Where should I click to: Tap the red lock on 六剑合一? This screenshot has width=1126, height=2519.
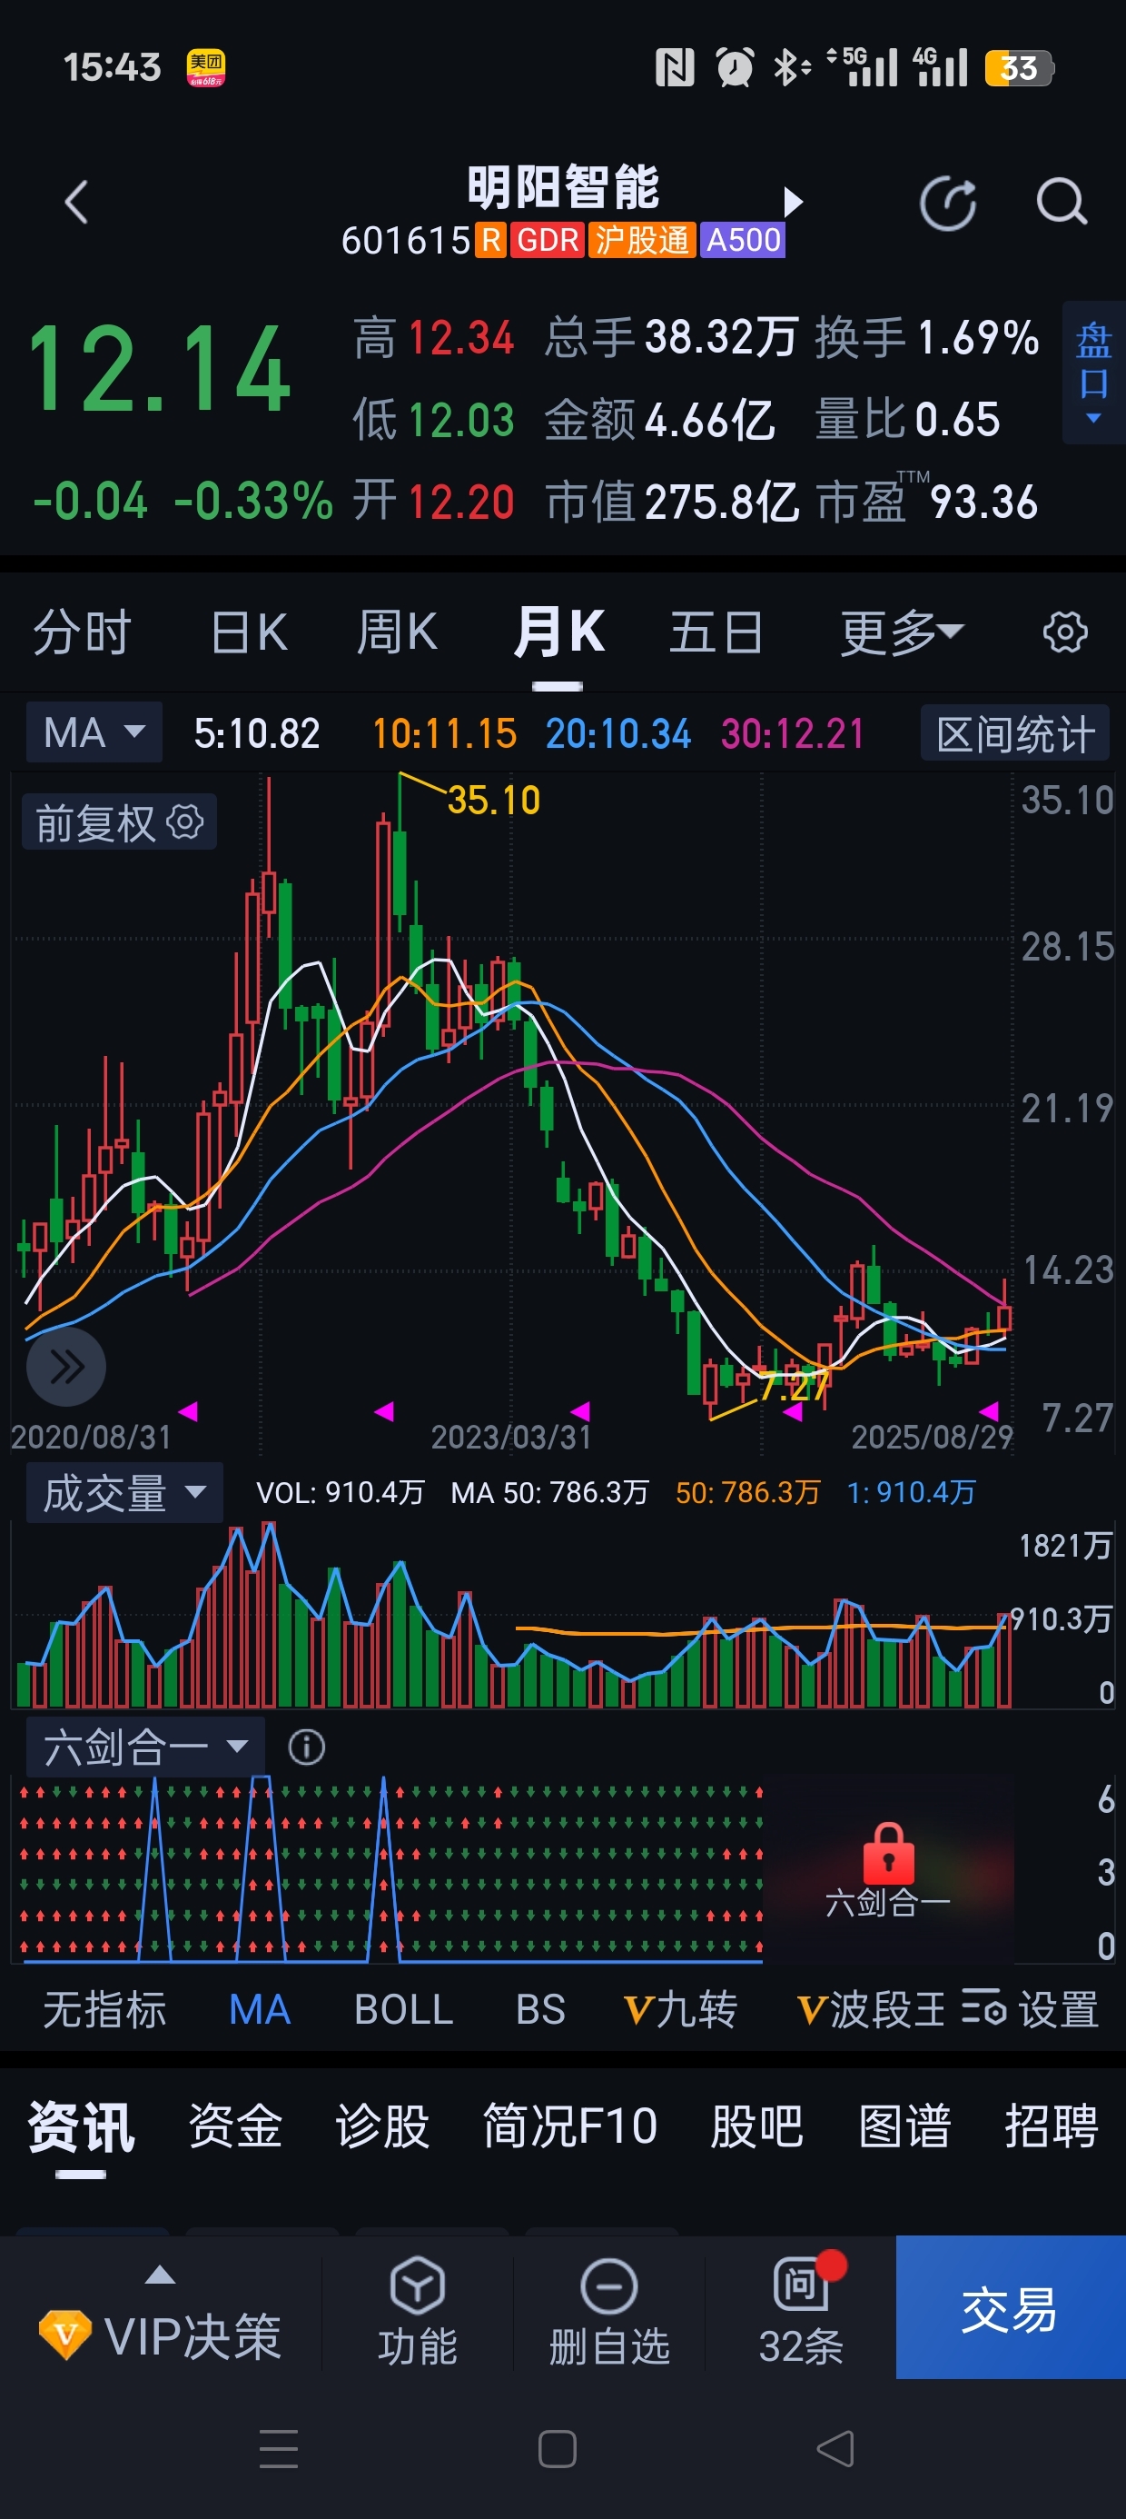click(x=887, y=1853)
